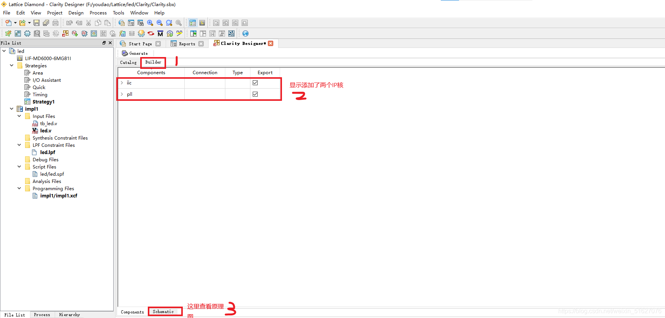The height and width of the screenshot is (318, 665).
Task: Click the Zoom Fit magnifier icon
Action: click(x=169, y=23)
